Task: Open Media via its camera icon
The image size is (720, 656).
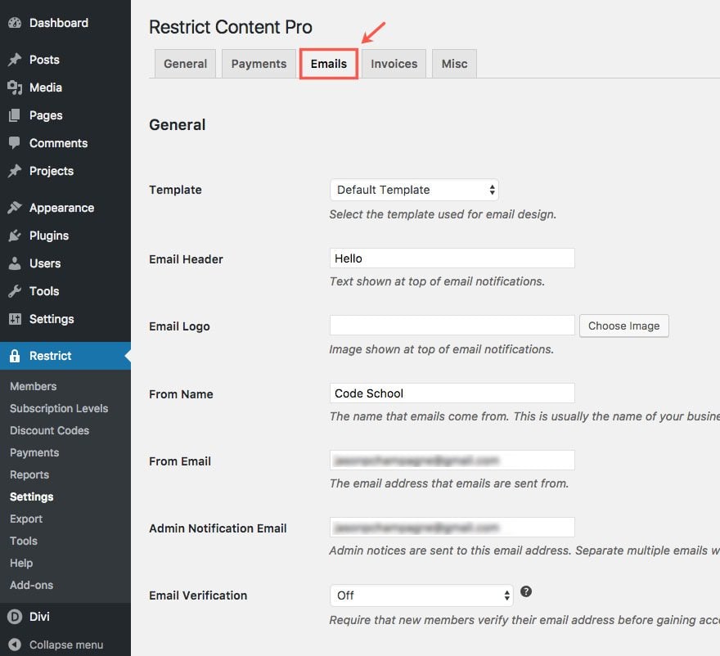Action: click(15, 88)
